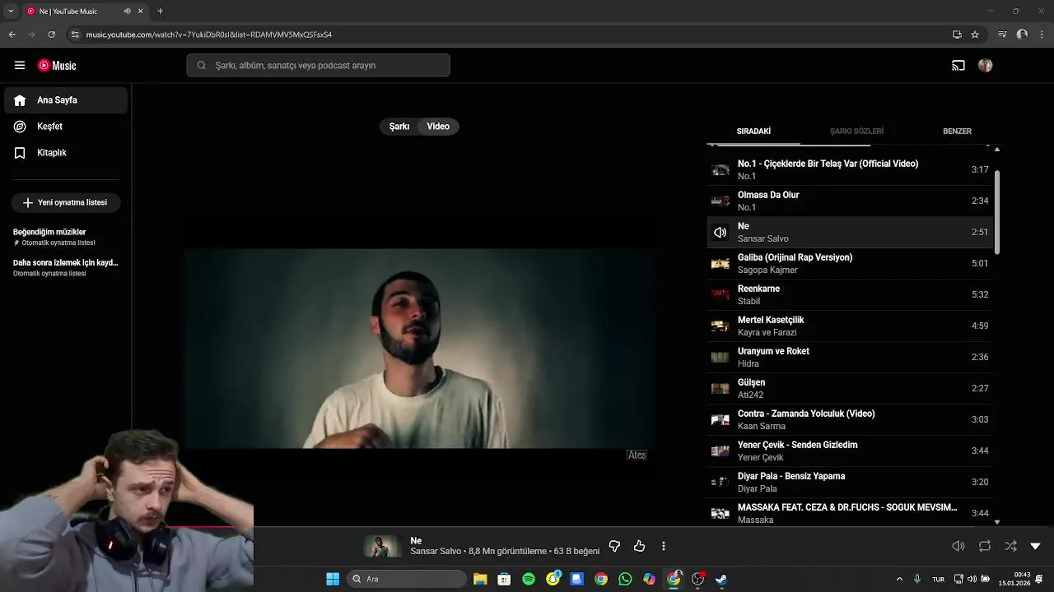Open Beğendiğim müzikler playlist
Screen dimensions: 1054x592
tap(66, 237)
